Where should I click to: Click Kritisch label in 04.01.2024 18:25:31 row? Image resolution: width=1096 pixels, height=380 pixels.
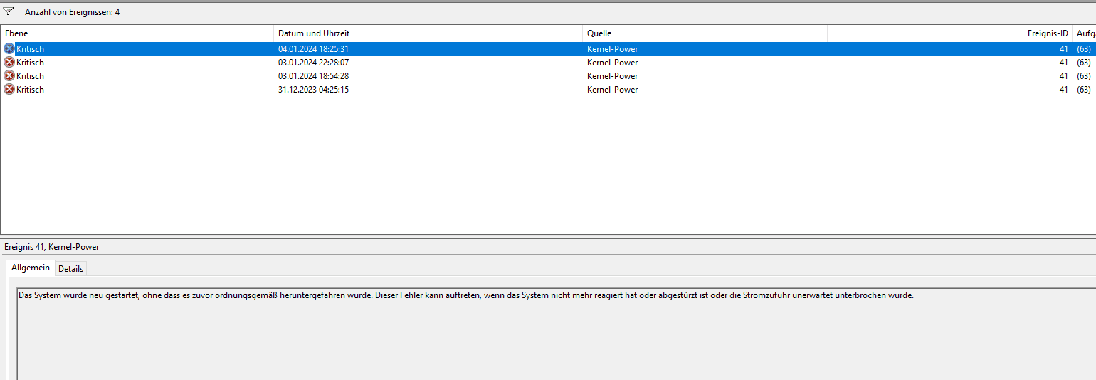point(30,49)
